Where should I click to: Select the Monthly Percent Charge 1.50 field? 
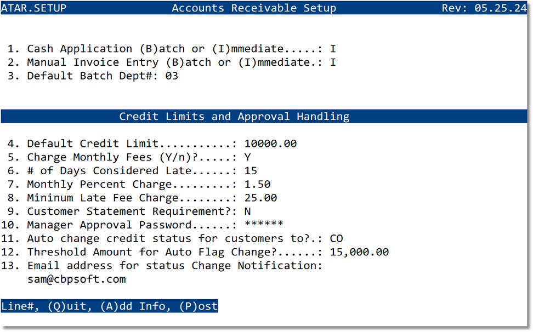(257, 184)
